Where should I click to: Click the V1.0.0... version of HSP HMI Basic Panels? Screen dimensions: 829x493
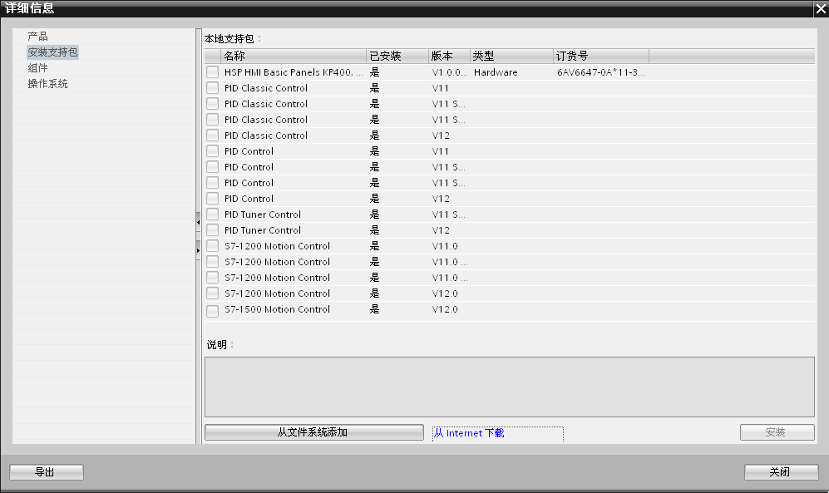[449, 72]
